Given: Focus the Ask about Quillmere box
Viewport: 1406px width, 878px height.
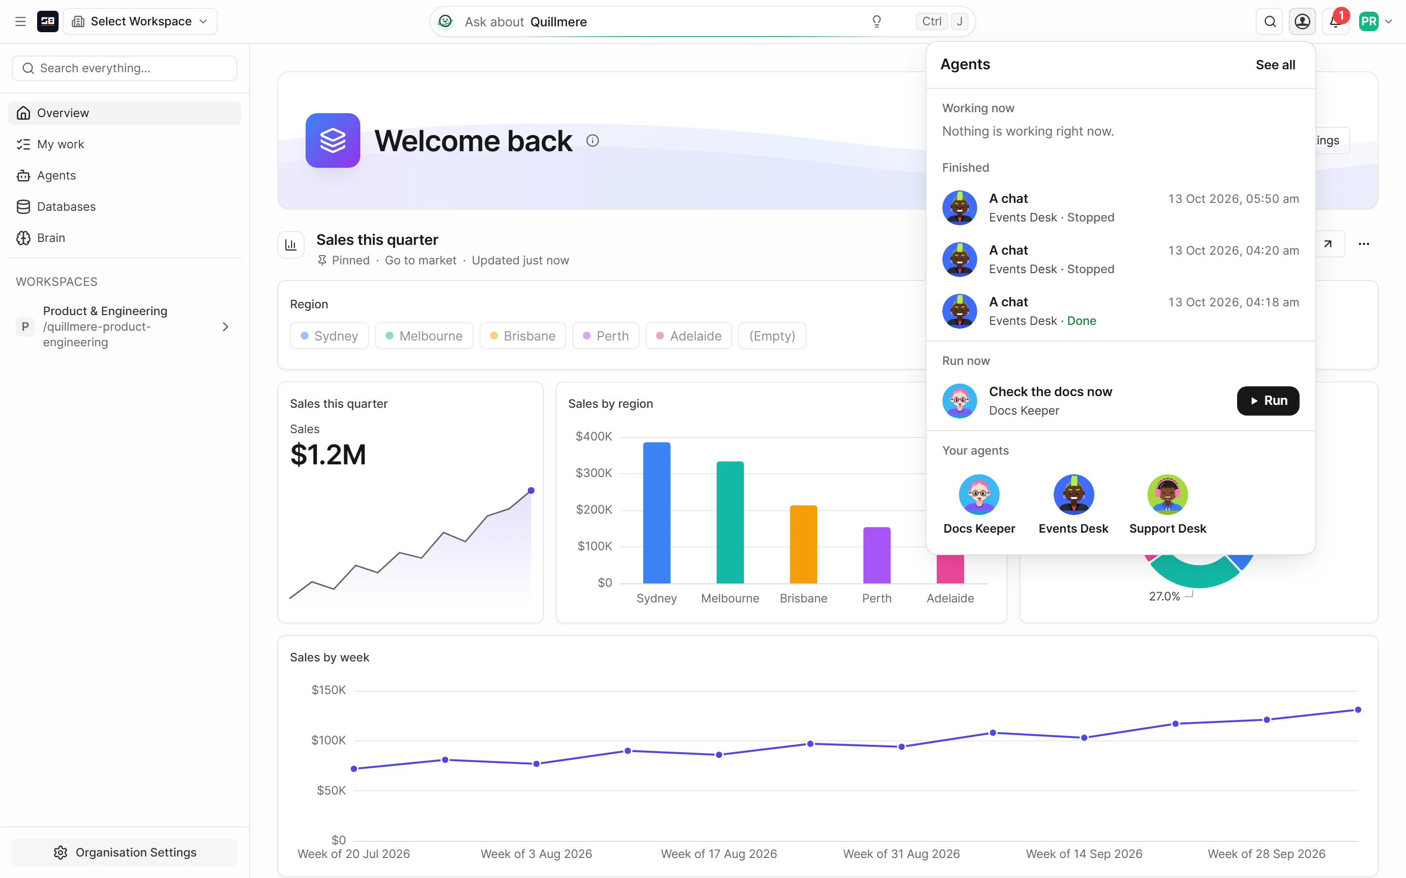Looking at the screenshot, I should [703, 21].
